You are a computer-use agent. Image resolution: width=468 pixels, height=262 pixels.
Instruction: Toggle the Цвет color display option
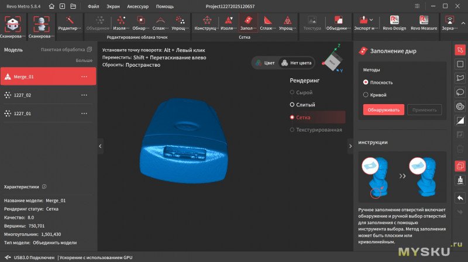point(264,63)
